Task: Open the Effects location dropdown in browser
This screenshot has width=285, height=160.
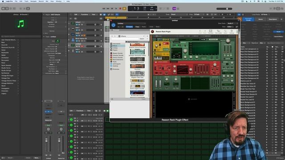Action: (131, 36)
